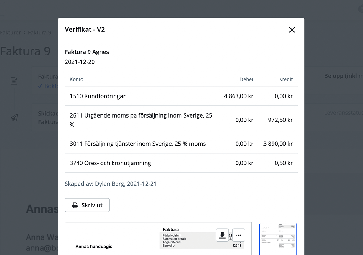The height and width of the screenshot is (255, 363).
Task: Select row 2611 Utgående moms
Action: pos(181,120)
